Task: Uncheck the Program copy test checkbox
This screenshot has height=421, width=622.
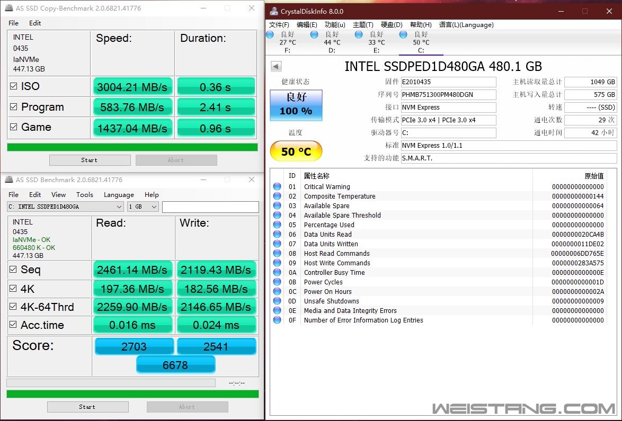Action: coord(13,106)
